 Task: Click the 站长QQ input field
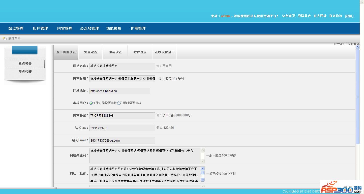(122, 128)
